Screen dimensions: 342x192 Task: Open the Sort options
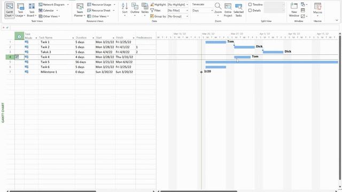tap(125, 10)
